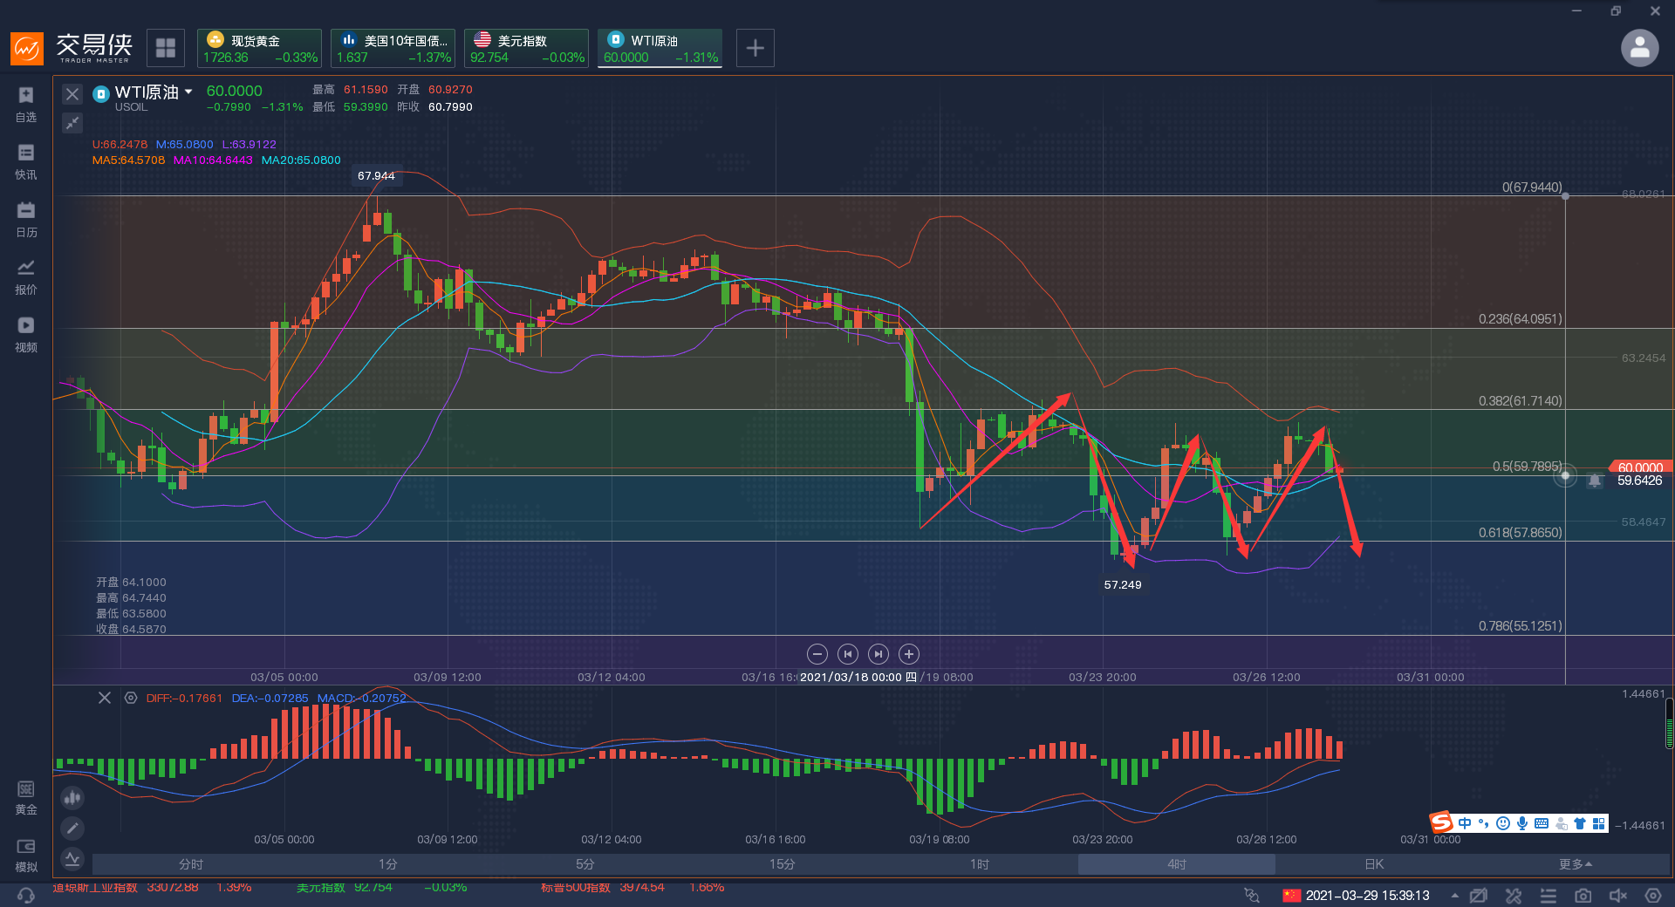Click the MA20:65.0800 indicator label
This screenshot has height=907, width=1675.
coord(301,160)
